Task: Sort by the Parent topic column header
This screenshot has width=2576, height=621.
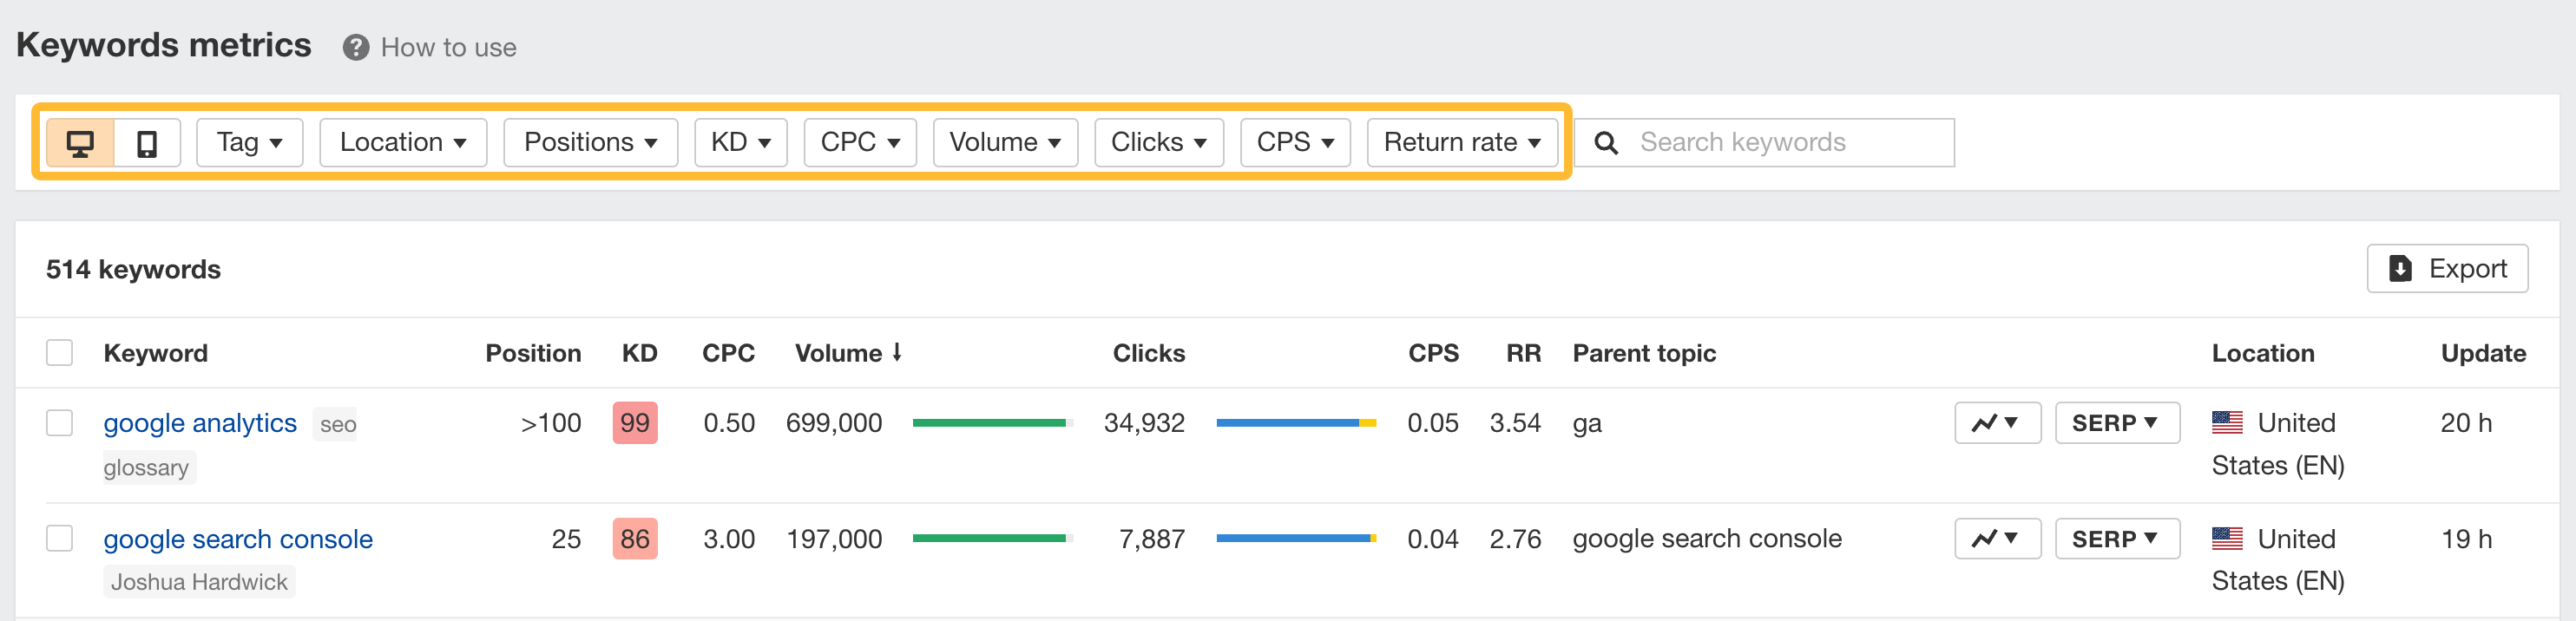Action: (x=1644, y=353)
